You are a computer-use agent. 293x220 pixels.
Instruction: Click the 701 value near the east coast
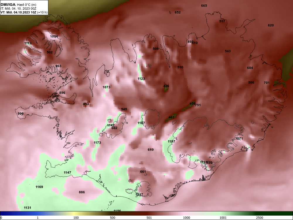coord(266,83)
